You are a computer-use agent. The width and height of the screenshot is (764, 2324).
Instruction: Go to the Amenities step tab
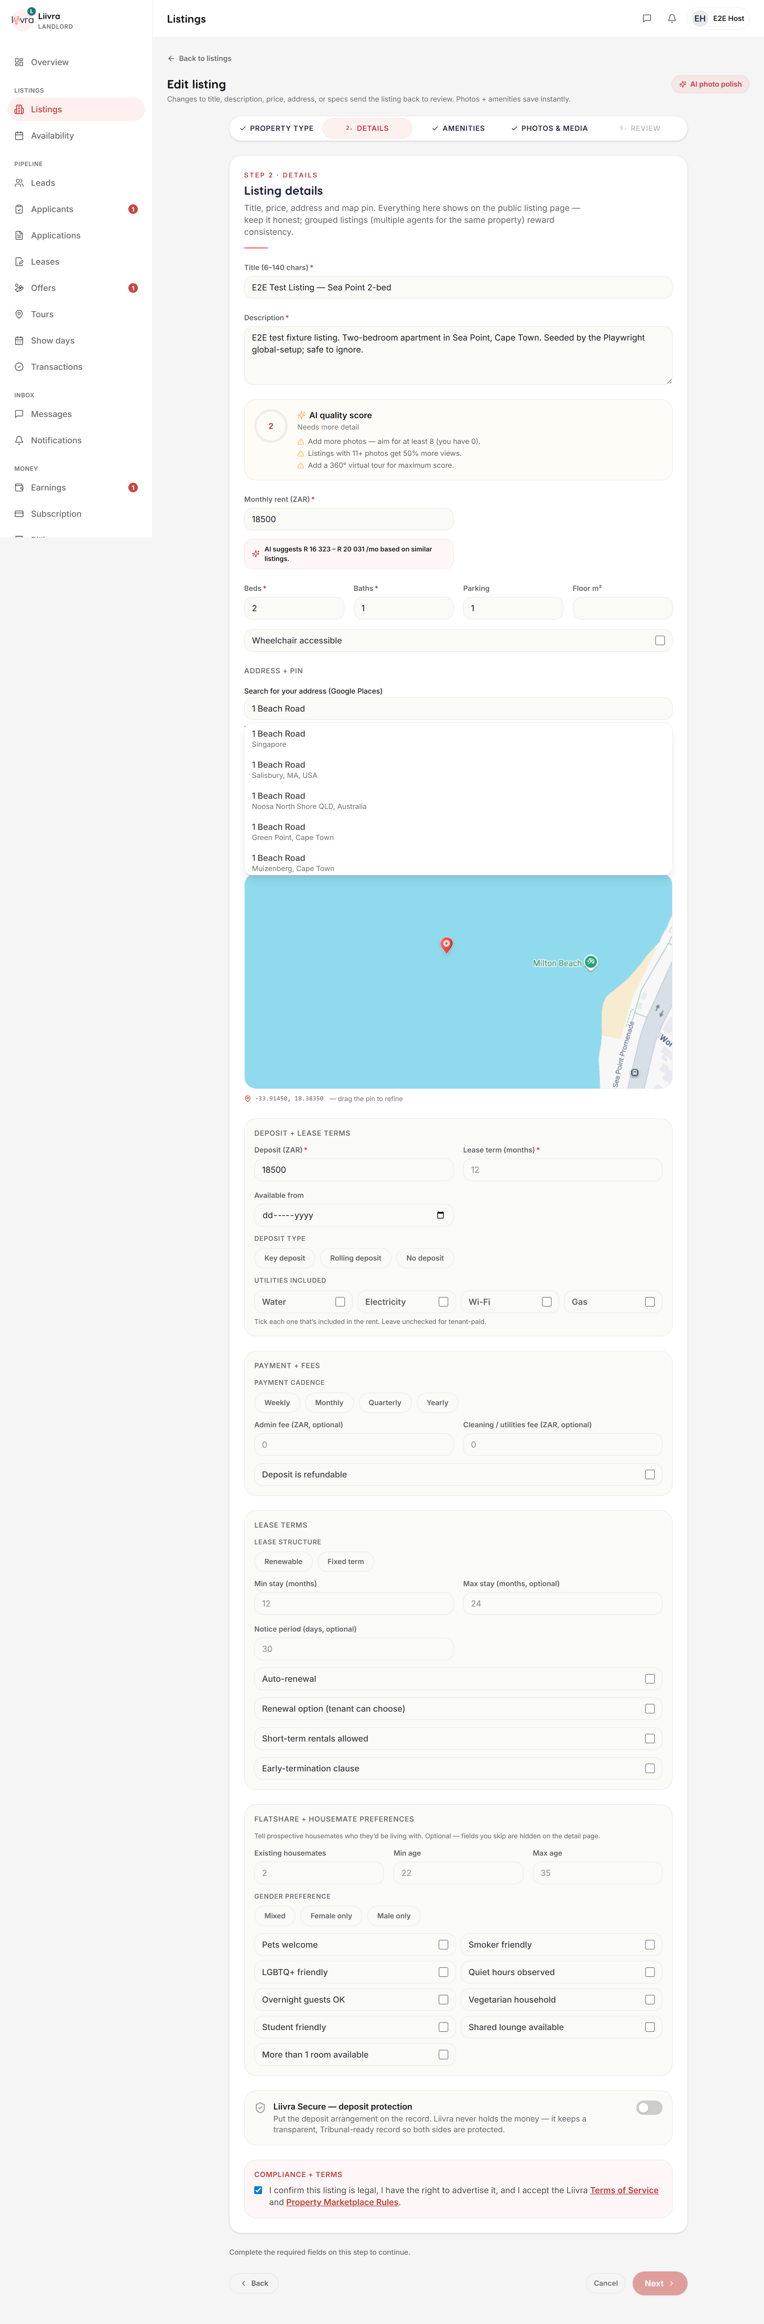458,128
